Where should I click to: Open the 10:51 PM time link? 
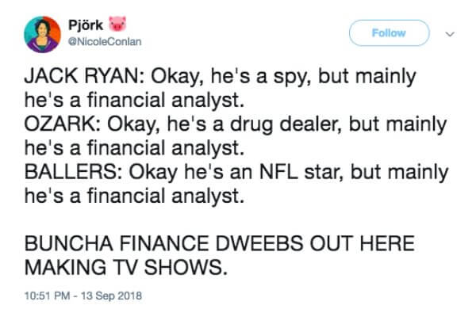[x=47, y=296]
